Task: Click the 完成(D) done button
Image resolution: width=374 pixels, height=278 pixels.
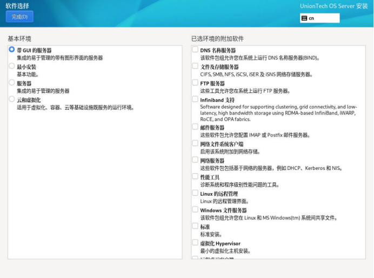Action: [x=19, y=17]
